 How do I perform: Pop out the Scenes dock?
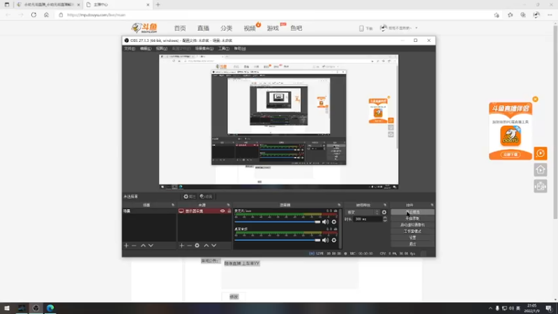173,205
